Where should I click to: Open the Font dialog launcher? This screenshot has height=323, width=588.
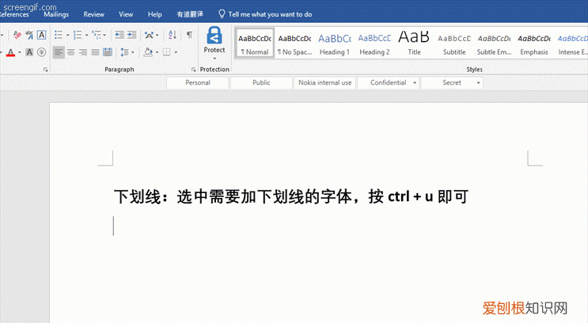(45, 70)
